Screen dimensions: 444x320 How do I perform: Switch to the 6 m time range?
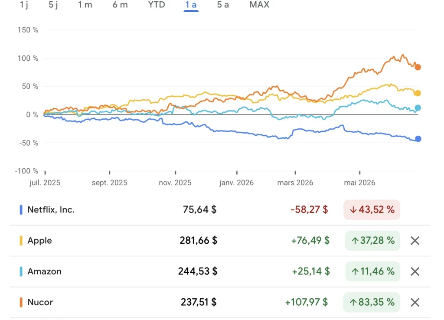coord(120,5)
